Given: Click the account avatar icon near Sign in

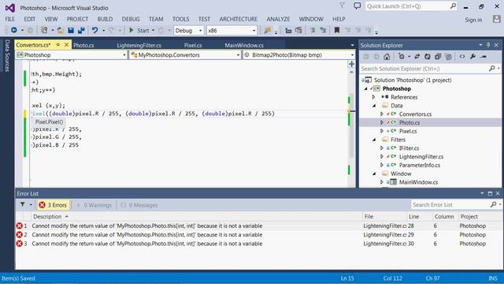Looking at the screenshot, I should click(497, 19).
